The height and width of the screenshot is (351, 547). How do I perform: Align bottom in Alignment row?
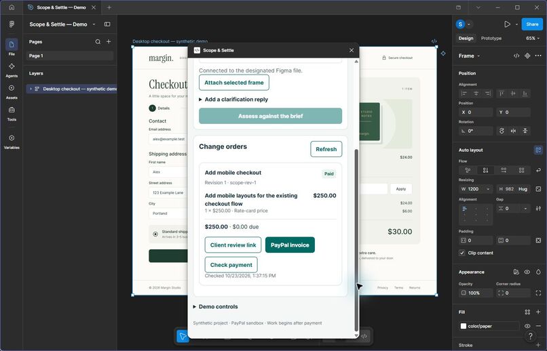pyautogui.click(x=525, y=94)
